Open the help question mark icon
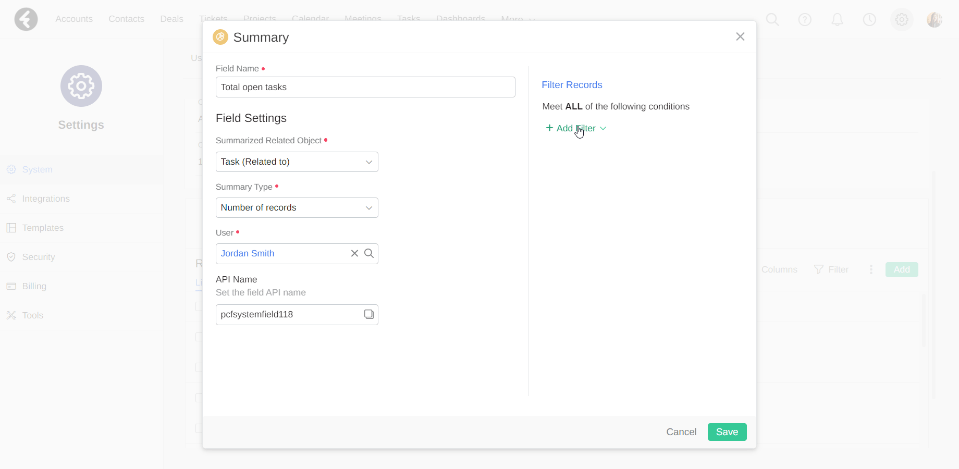This screenshot has height=469, width=959. click(x=805, y=20)
